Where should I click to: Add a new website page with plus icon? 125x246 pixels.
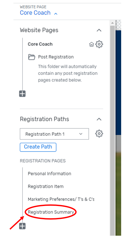[22, 94]
